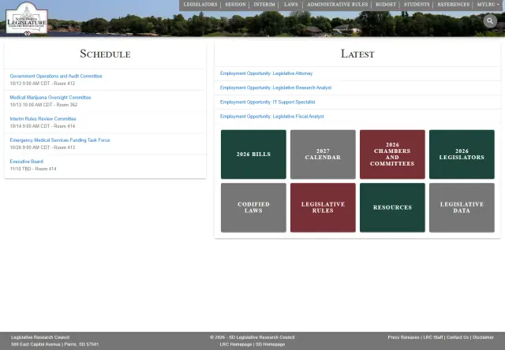Open the Administrative Rules menu
This screenshot has width=505, height=350.
337,5
